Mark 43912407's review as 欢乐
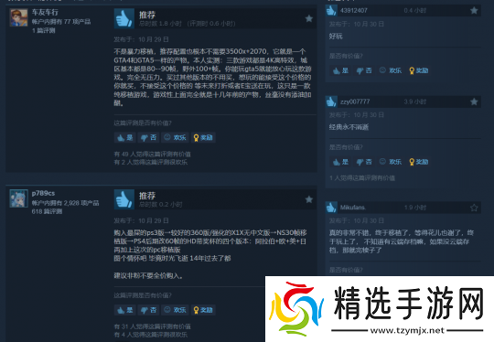This screenshot has height=342, width=494. point(391,70)
